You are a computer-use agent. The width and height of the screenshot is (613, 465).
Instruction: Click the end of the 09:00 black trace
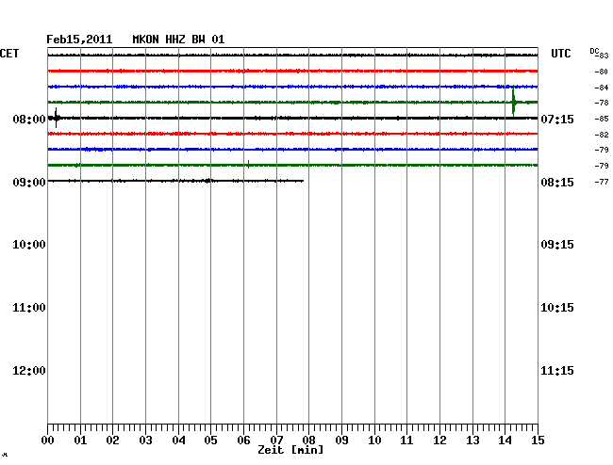tap(302, 181)
